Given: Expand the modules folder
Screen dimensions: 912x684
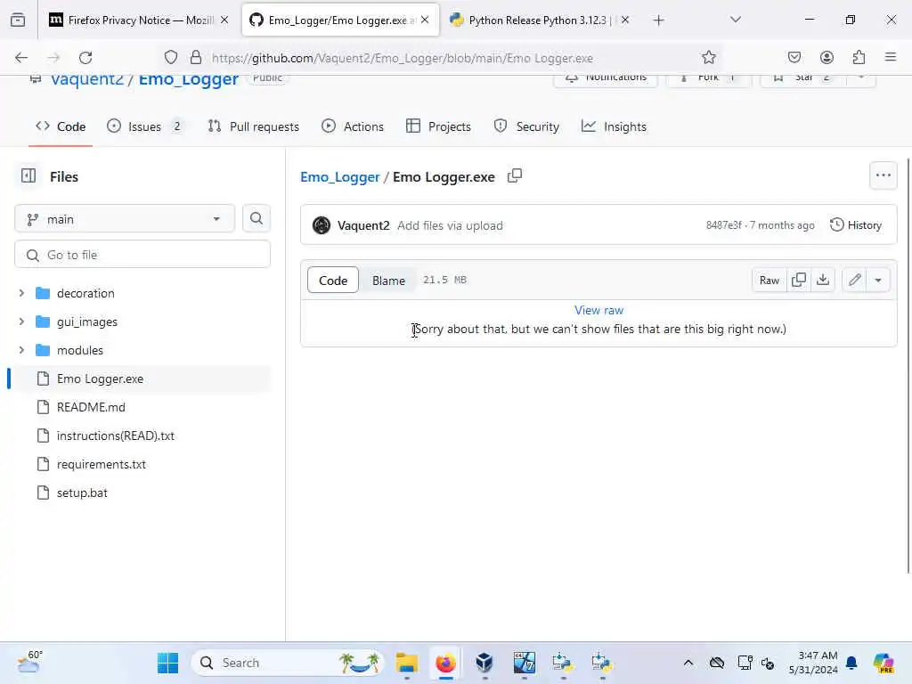Looking at the screenshot, I should [x=21, y=350].
